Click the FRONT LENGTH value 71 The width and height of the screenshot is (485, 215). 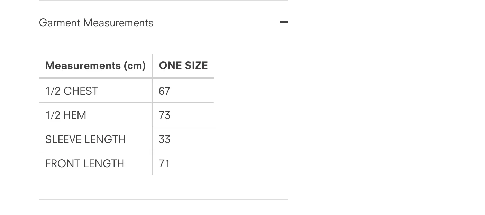pos(164,163)
